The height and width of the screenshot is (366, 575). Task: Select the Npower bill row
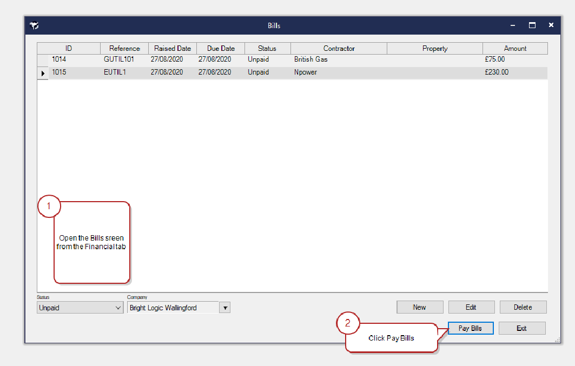tap(306, 72)
